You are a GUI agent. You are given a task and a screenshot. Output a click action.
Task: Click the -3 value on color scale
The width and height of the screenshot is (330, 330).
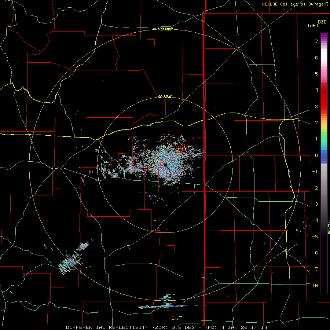click(x=315, y=204)
